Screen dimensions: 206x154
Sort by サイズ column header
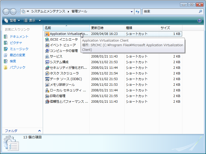170,28
